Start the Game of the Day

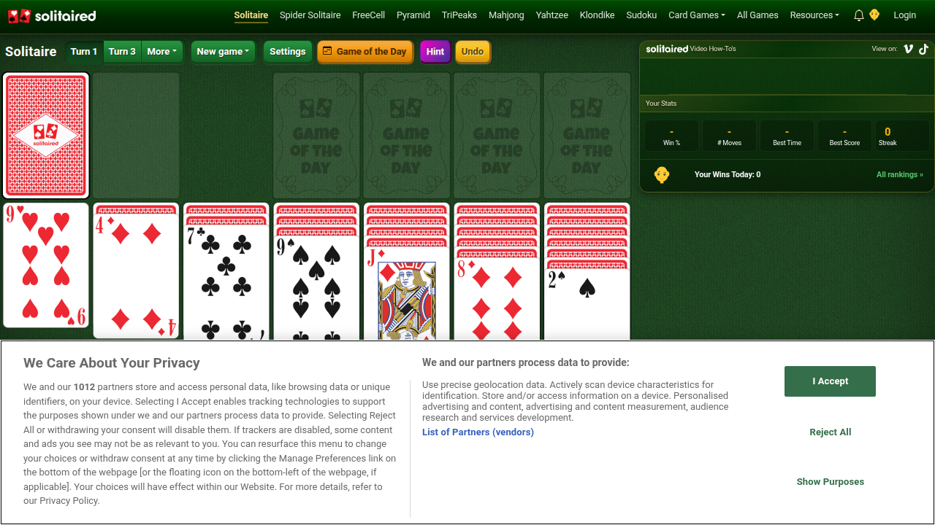point(365,52)
